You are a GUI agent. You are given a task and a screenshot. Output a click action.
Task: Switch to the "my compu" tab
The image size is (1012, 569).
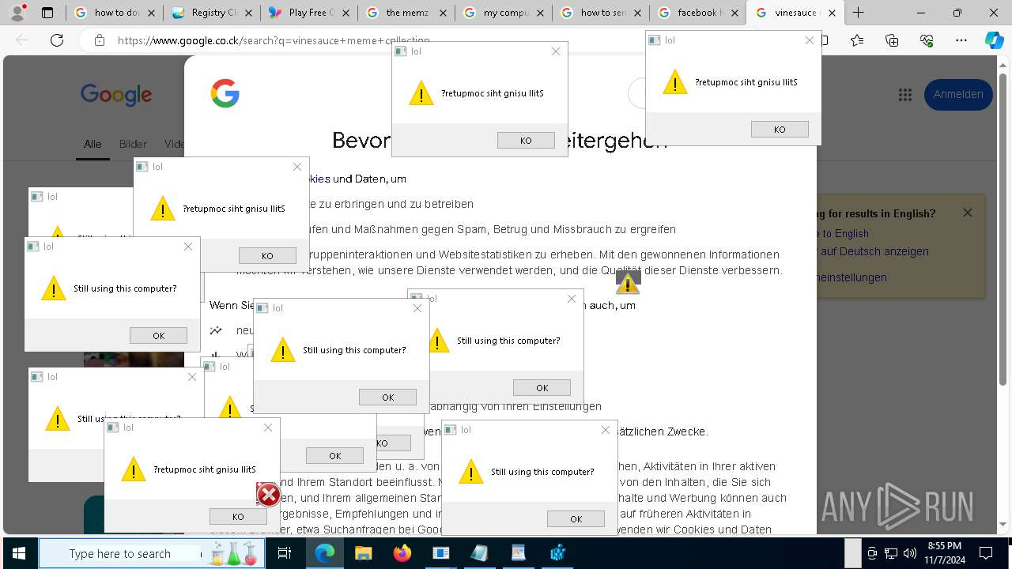pyautogui.click(x=504, y=13)
